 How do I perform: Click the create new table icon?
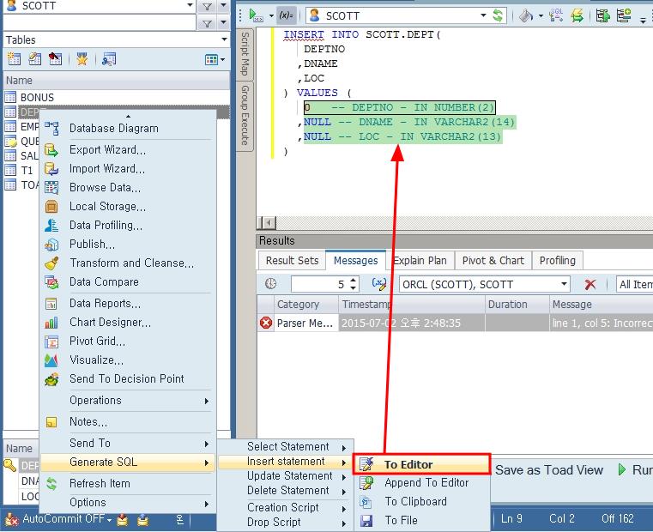click(x=14, y=59)
